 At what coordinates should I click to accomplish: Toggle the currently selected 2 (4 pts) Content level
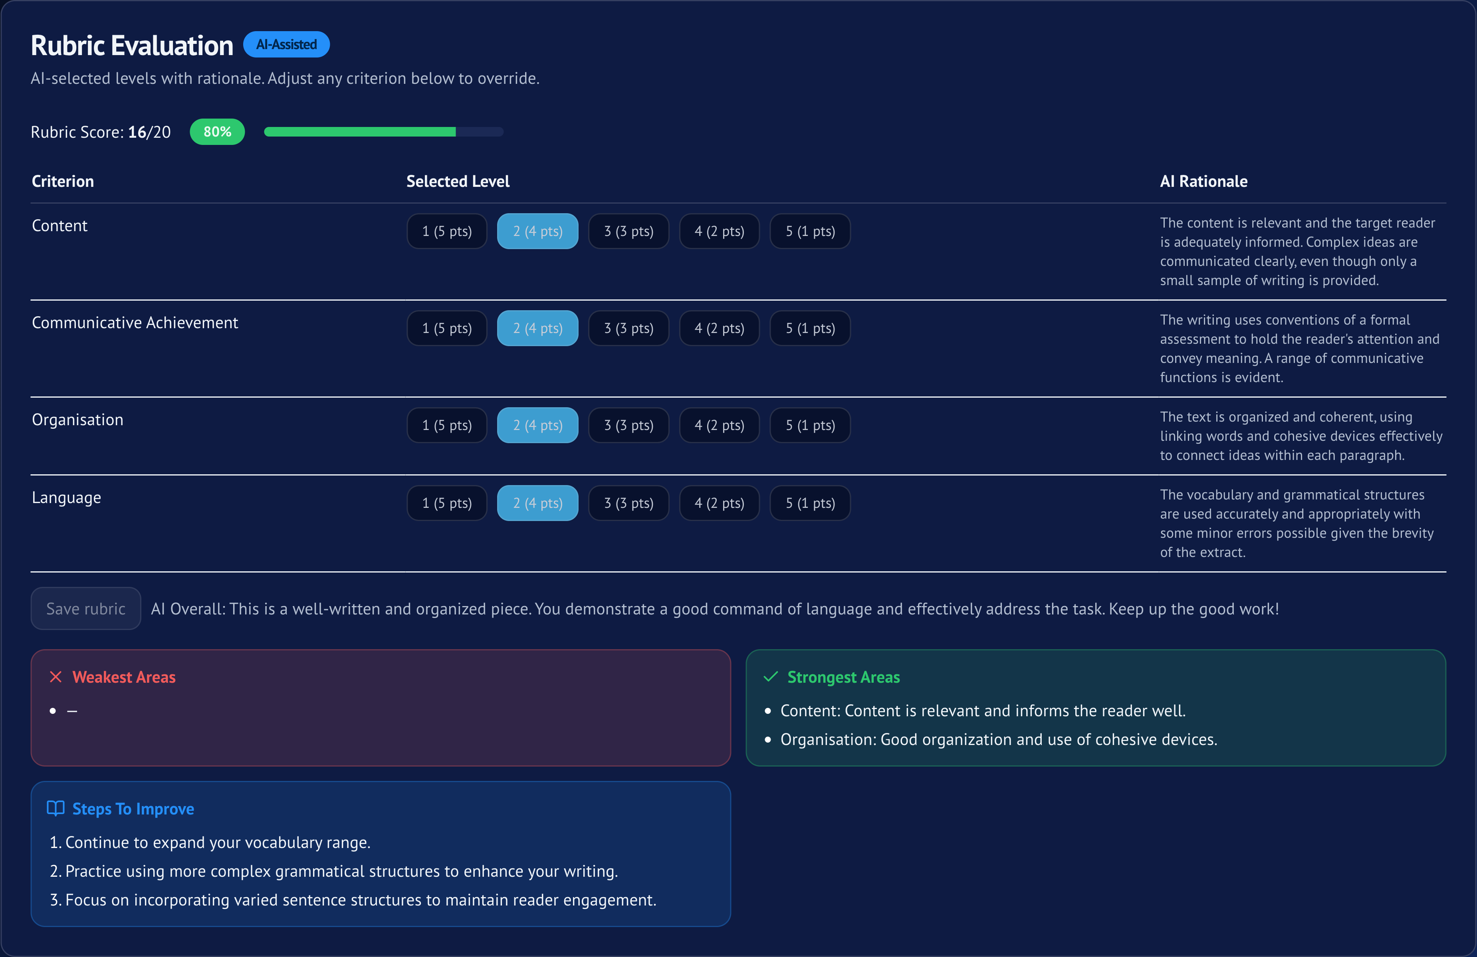click(537, 231)
